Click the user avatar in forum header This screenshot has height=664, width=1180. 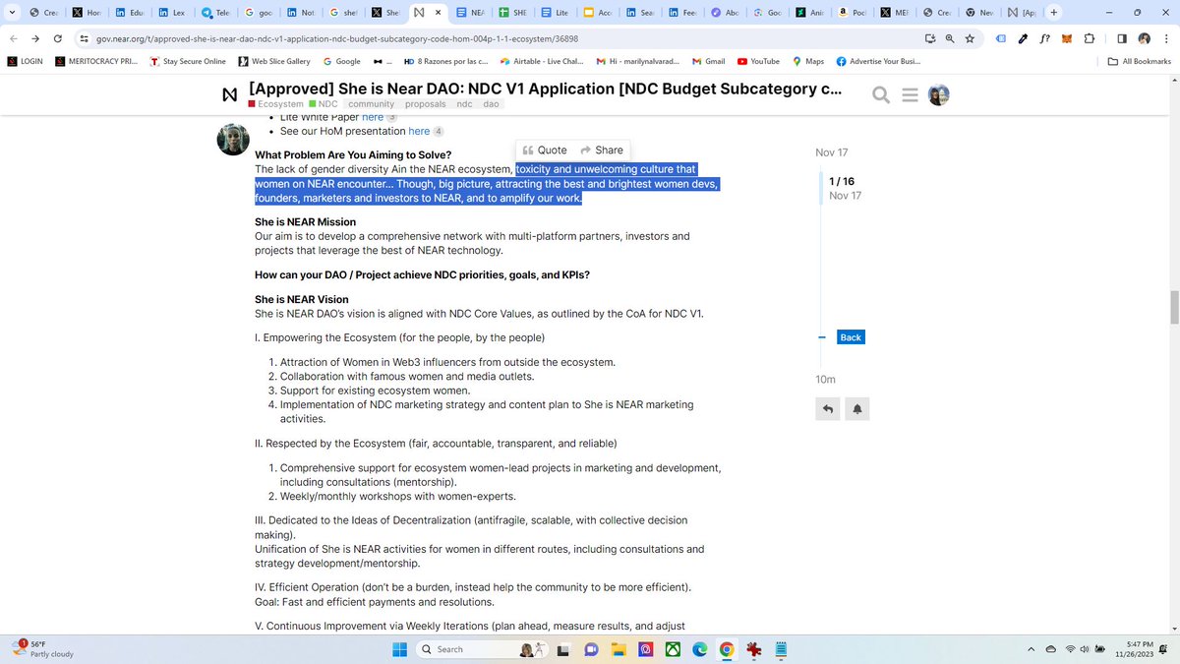(x=939, y=94)
